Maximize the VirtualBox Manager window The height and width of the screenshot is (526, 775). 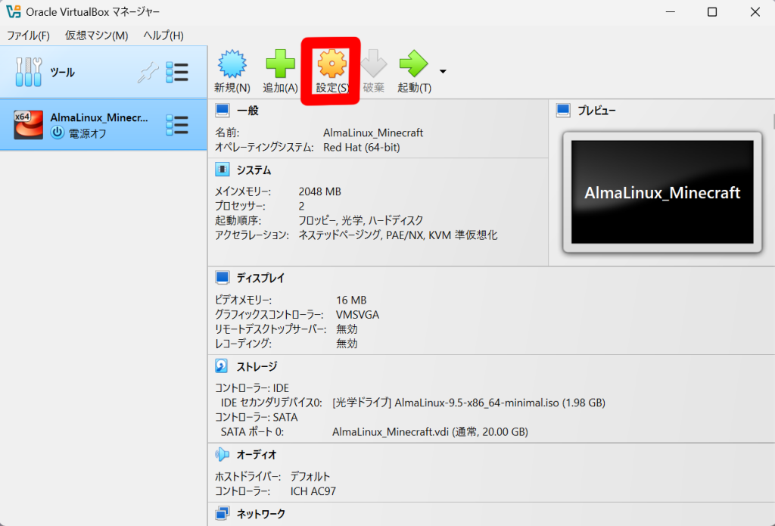pos(711,12)
